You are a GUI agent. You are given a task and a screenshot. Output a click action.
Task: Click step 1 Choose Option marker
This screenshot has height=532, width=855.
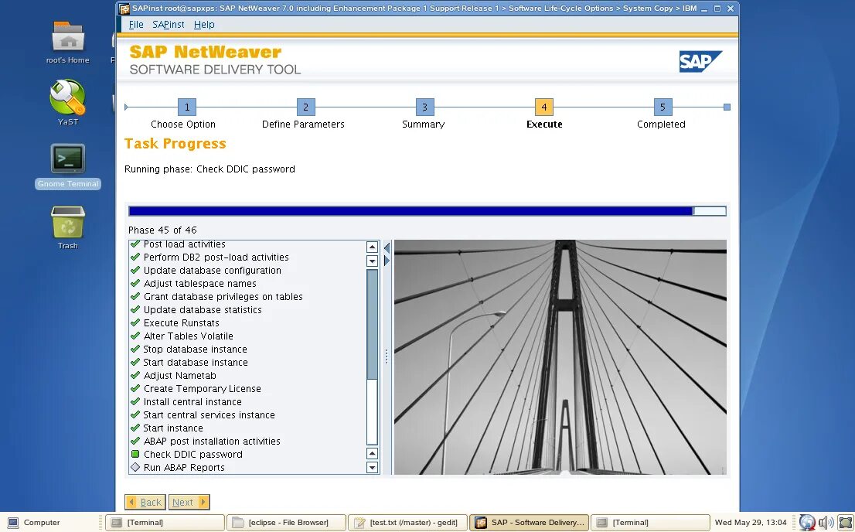click(187, 107)
